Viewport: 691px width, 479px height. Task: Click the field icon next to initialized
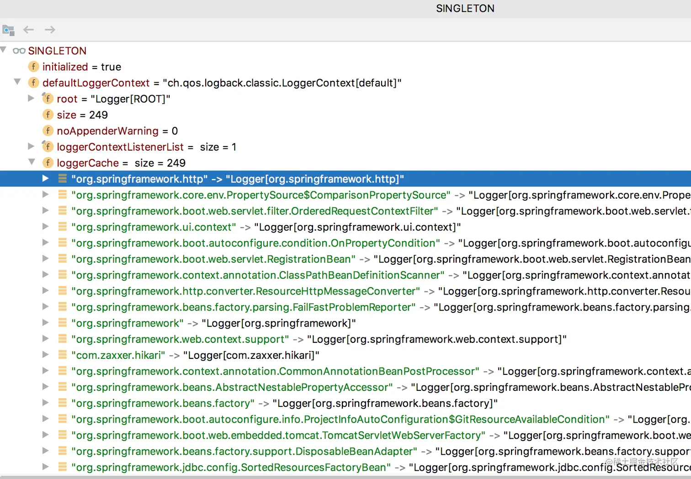coord(33,67)
